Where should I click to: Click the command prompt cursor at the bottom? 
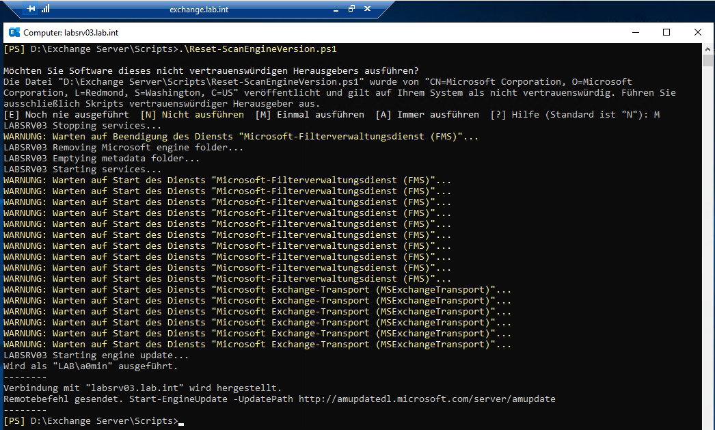click(181, 422)
